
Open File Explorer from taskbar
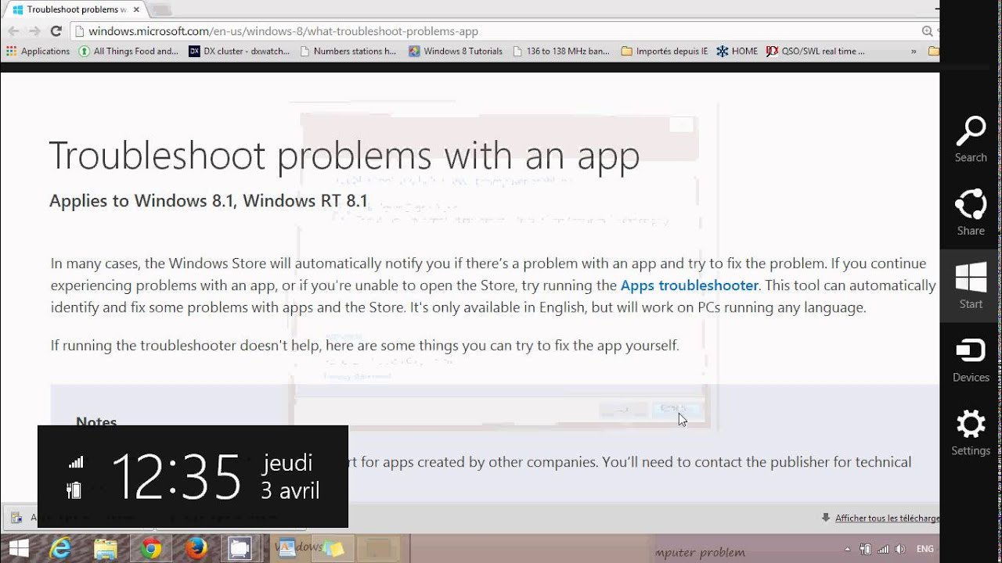point(106,548)
